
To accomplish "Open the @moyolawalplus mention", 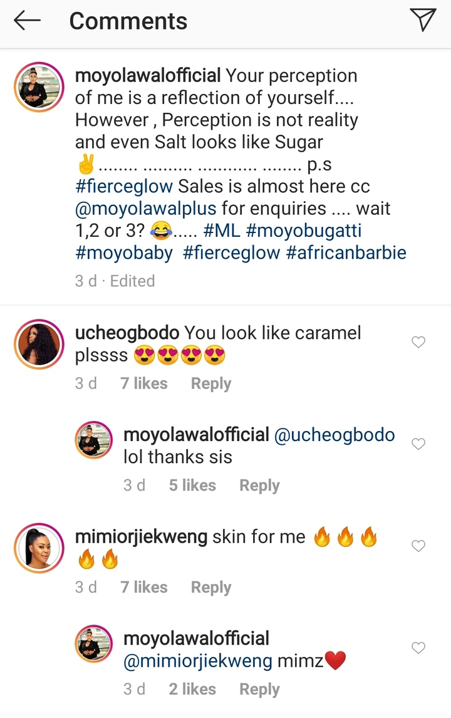I will [145, 209].
